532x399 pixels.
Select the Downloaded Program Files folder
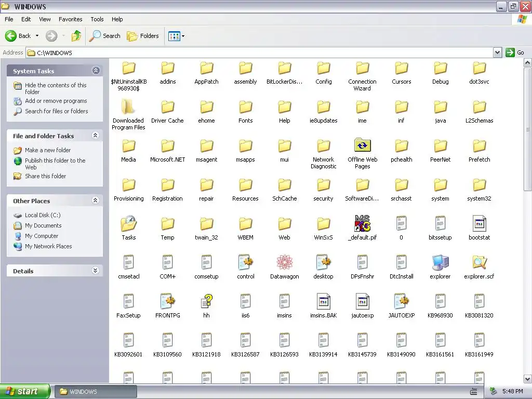[x=128, y=107]
